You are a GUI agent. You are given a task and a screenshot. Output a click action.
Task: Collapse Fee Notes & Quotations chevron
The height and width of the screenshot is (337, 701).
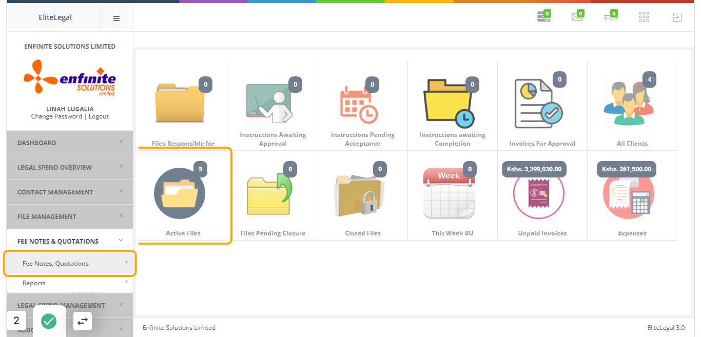pos(121,240)
